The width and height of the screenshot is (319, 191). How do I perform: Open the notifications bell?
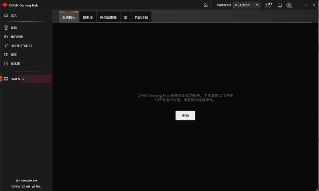[x=280, y=5]
